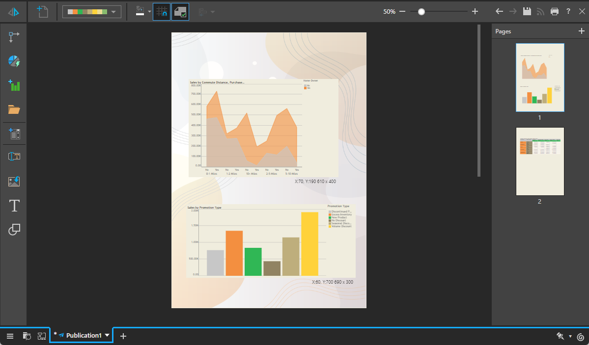The height and width of the screenshot is (345, 589).
Task: Insert an image onto the canvas
Action: 14,181
